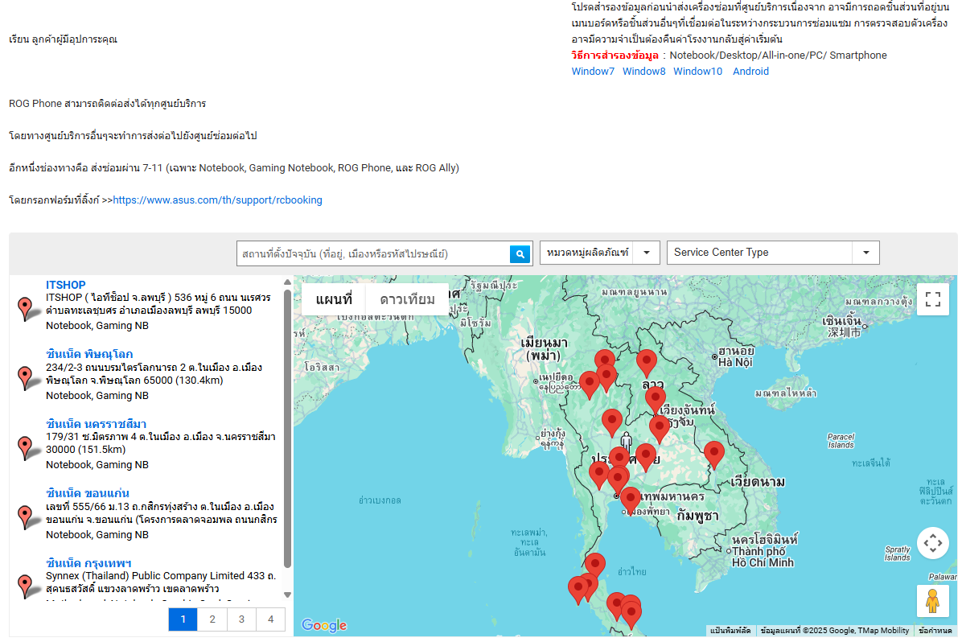This screenshot has height=642, width=962.
Task: Toggle fullscreen map view
Action: pyautogui.click(x=932, y=299)
